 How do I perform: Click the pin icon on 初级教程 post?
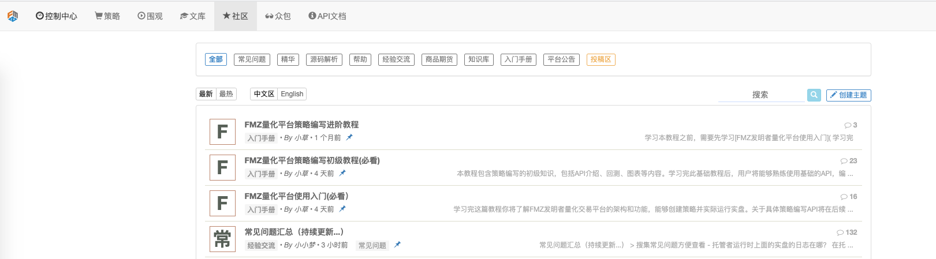coord(342,173)
